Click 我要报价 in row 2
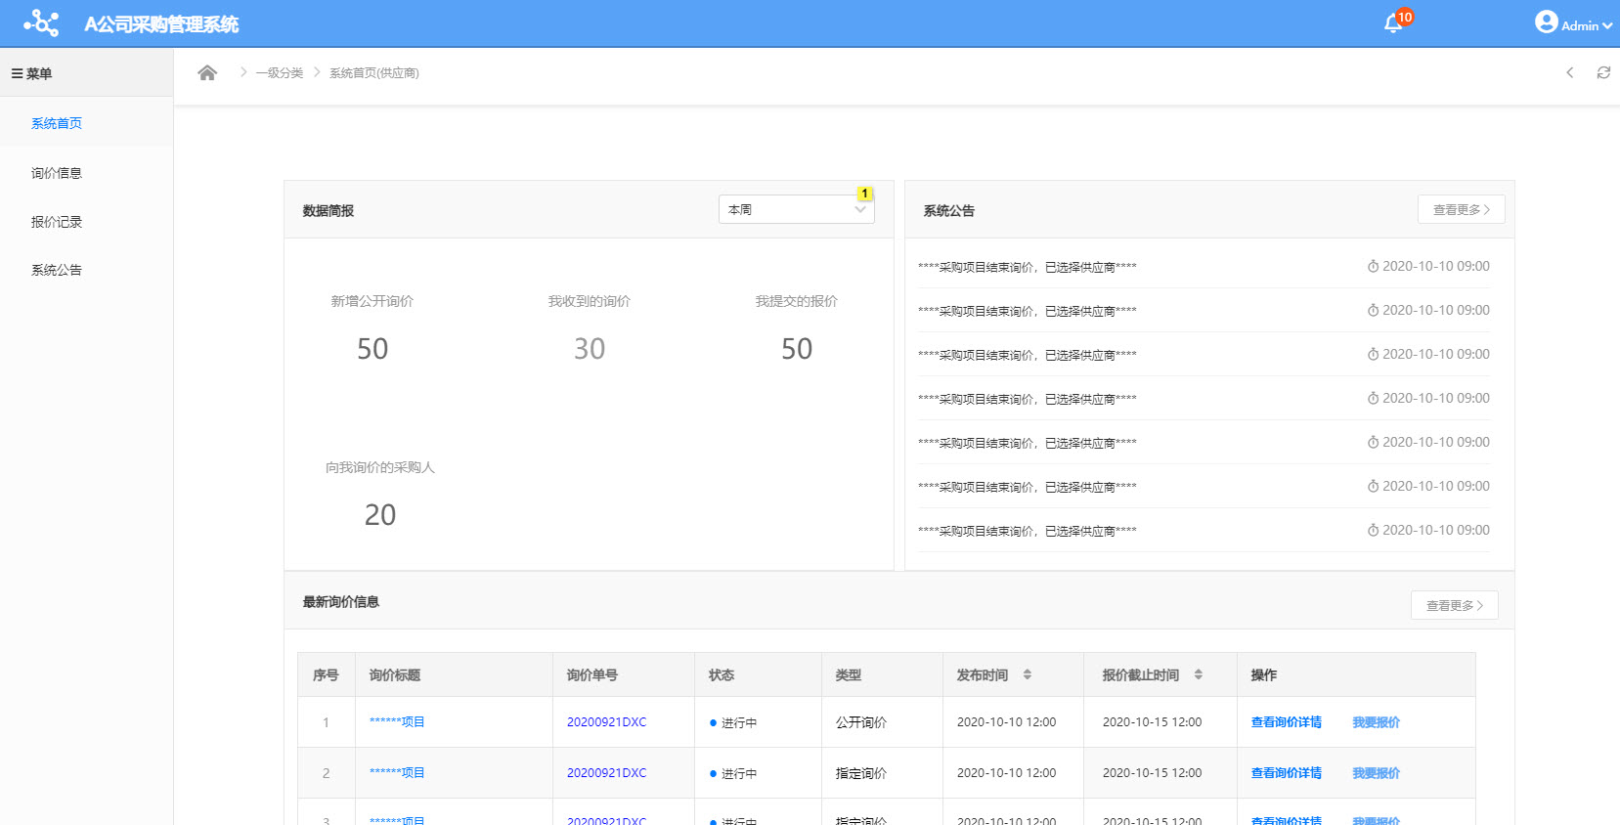Image resolution: width=1620 pixels, height=825 pixels. pyautogui.click(x=1377, y=773)
